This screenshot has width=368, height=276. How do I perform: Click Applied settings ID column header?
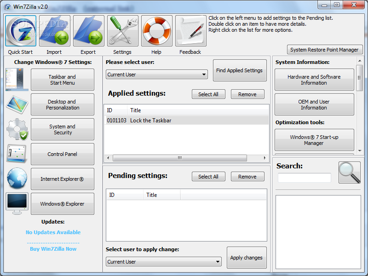pyautogui.click(x=115, y=110)
